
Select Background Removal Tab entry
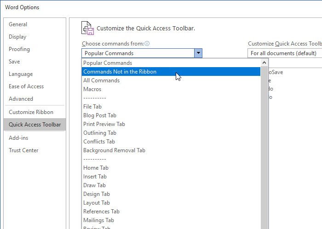[x=114, y=150]
